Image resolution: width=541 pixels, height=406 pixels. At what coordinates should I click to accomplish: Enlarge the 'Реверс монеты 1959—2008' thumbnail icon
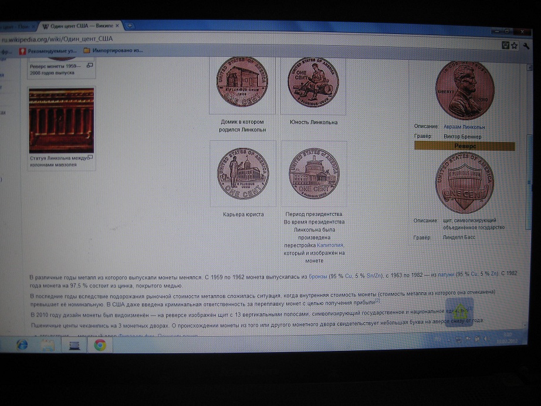90,65
